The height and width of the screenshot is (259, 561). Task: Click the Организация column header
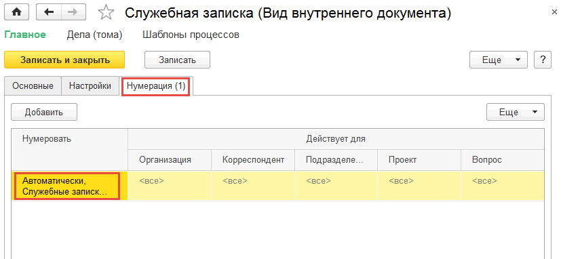(x=170, y=159)
